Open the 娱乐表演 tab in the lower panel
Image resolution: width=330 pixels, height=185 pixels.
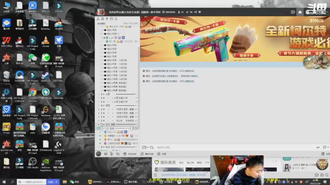(x=165, y=162)
